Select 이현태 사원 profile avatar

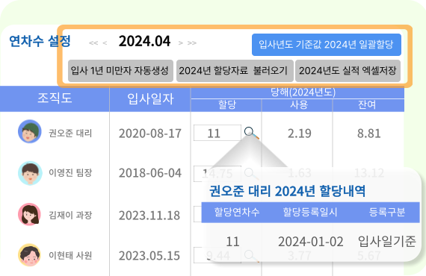tap(29, 255)
